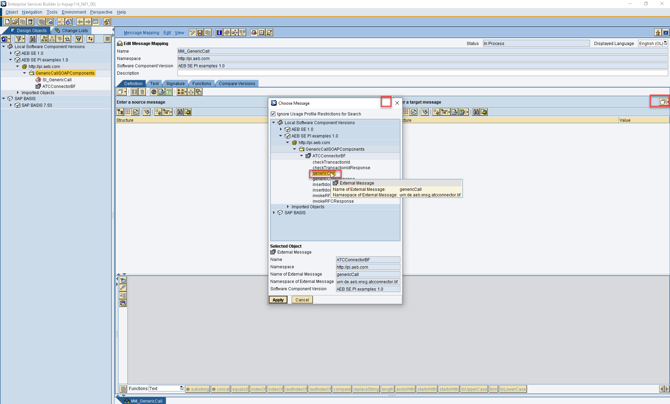Show text preview with the document icon
This screenshot has width=670, height=404.
coord(161,92)
